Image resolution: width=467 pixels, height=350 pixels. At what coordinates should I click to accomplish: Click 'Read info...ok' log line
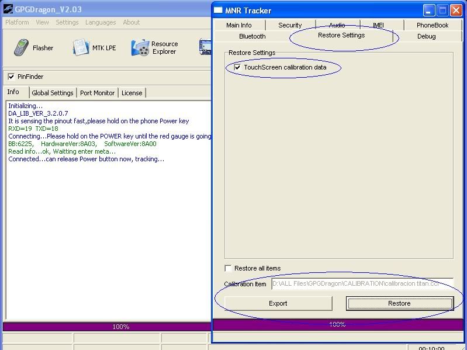[62, 151]
